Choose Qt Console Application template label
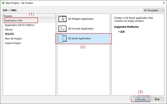 pos(81,28)
